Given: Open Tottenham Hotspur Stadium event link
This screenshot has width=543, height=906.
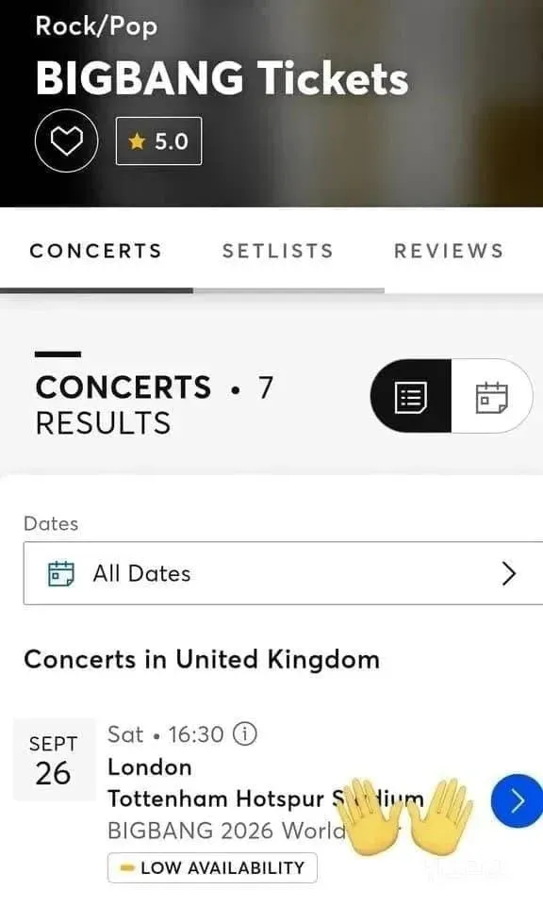Looking at the screenshot, I should tap(266, 799).
